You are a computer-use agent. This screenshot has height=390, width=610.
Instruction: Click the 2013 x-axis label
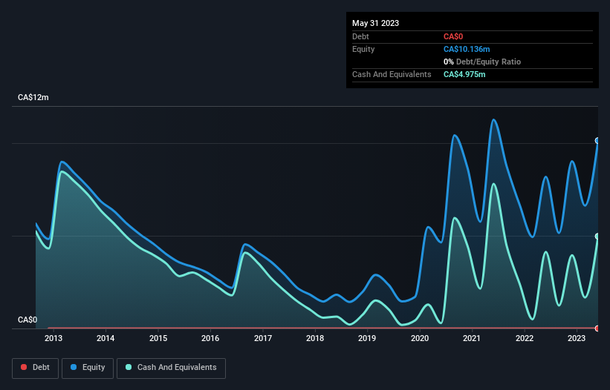click(x=53, y=338)
